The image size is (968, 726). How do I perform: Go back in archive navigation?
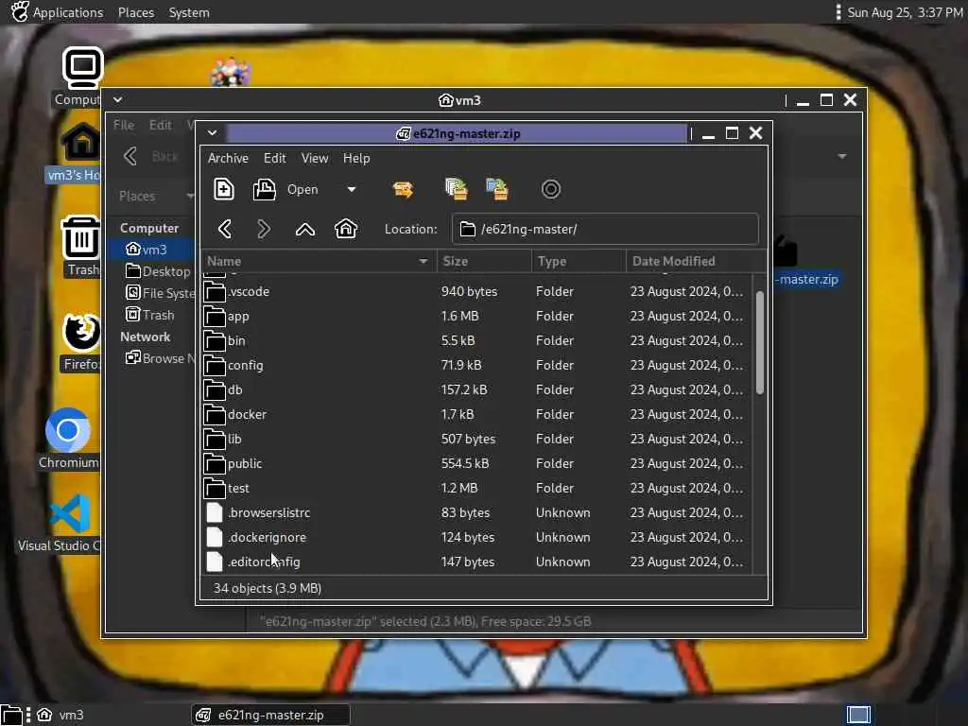(225, 229)
